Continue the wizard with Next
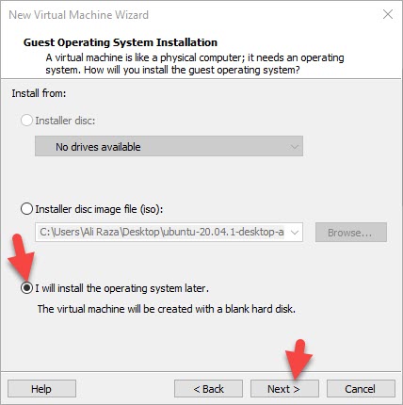This screenshot has height=405, width=403. pyautogui.click(x=284, y=389)
